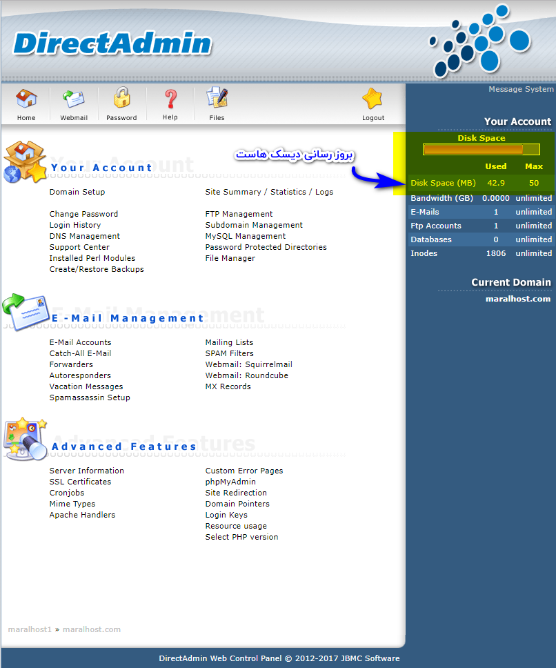Viewport: 556px width, 668px height.
Task: Click the E-Mail Management envelope icon
Action: [26, 312]
